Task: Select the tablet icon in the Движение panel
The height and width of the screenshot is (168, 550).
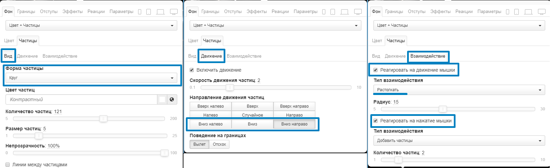Action: coord(333,12)
